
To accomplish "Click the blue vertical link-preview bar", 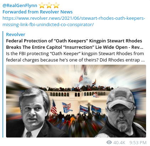I will click(3, 84).
